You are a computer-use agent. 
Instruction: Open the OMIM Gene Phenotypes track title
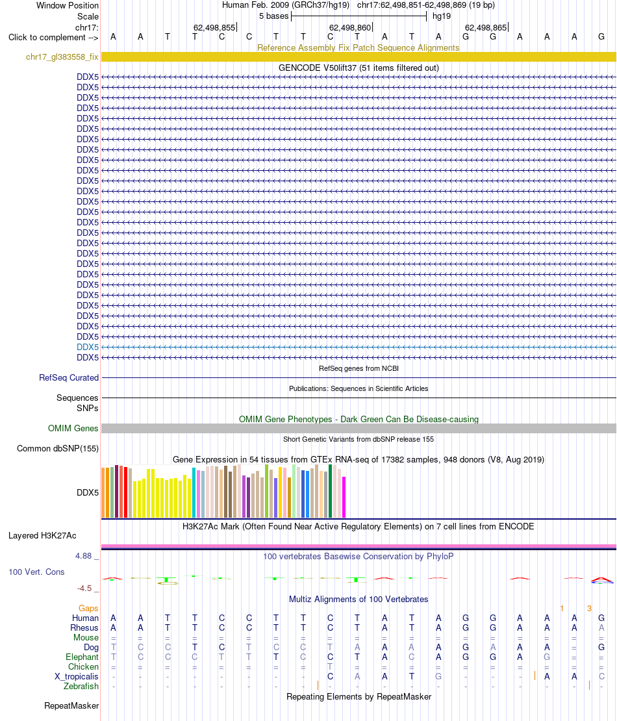pyautogui.click(x=359, y=420)
